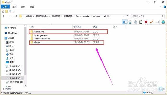167x95 pixels.
Task: Click the globe shell icon
Action: coord(163,22)
